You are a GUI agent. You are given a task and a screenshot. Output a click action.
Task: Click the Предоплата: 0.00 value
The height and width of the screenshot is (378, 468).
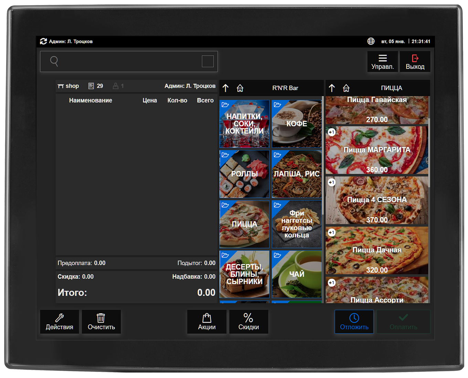point(82,263)
